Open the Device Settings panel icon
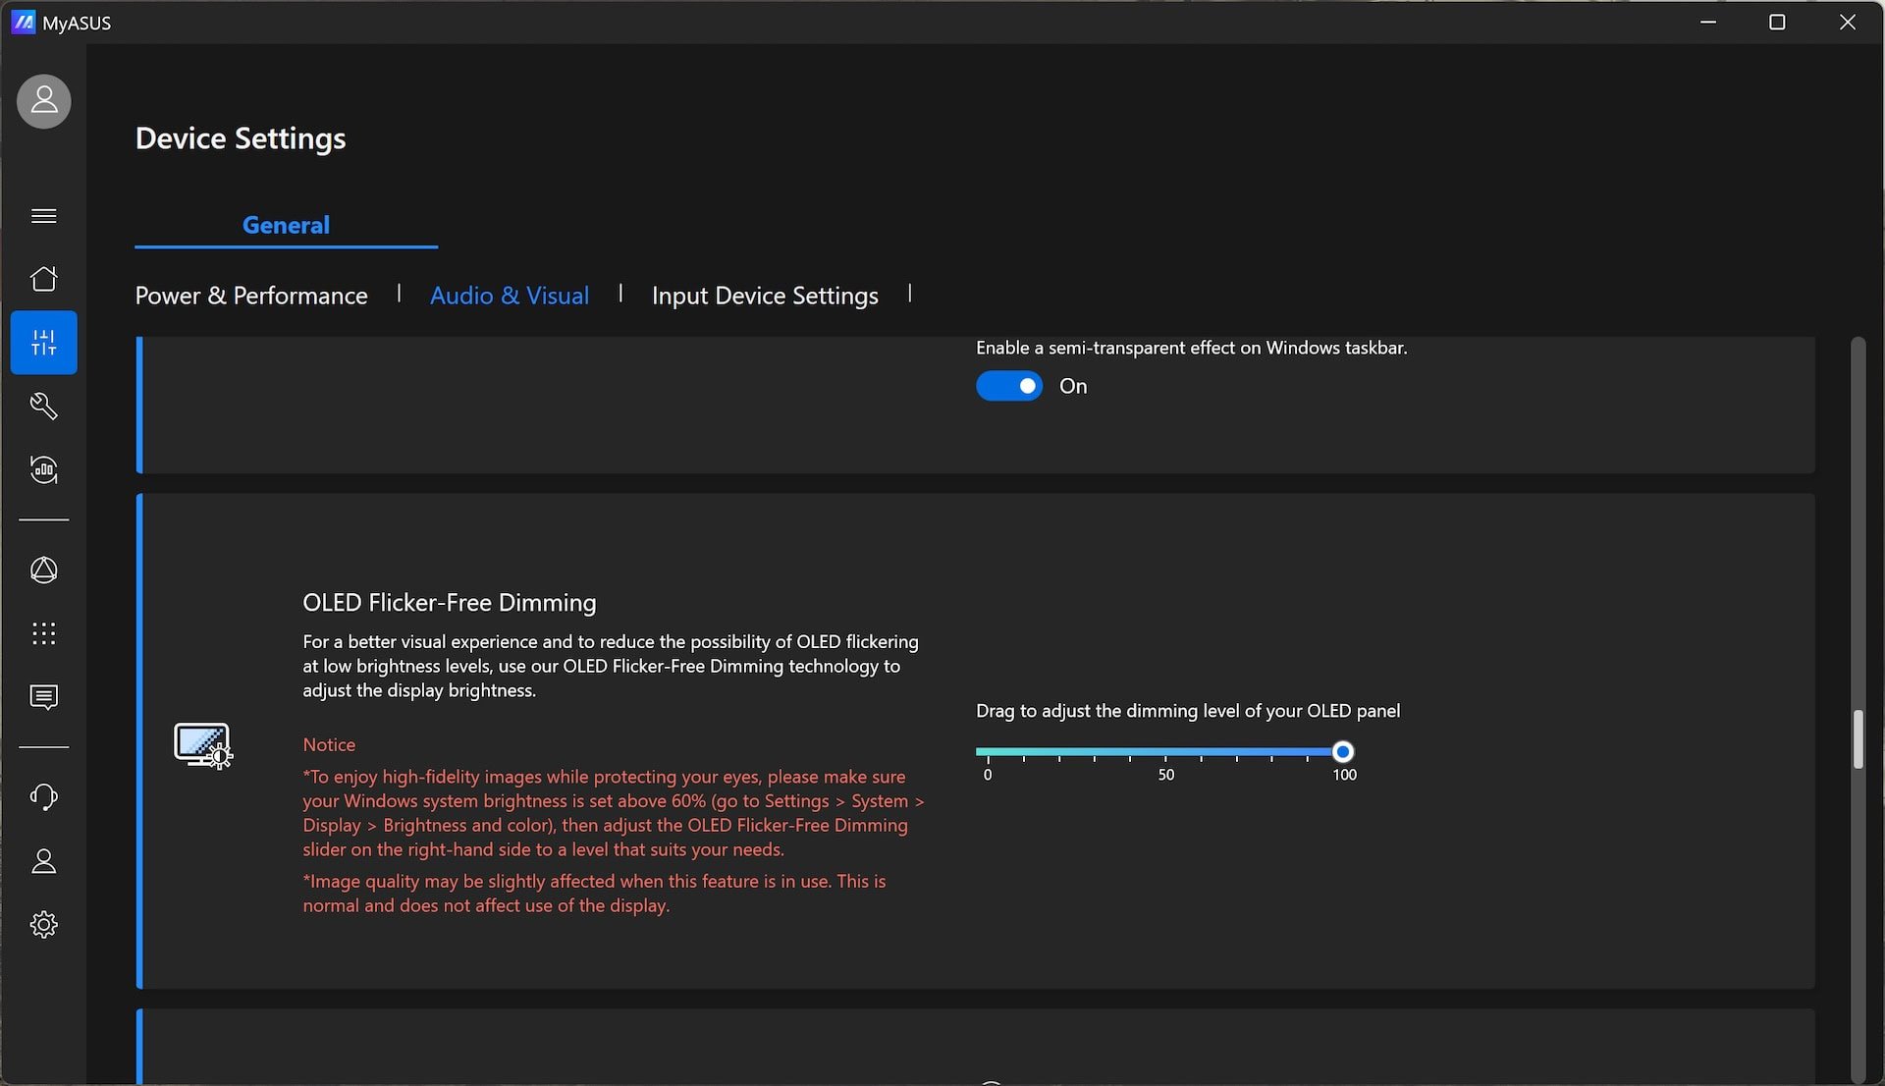The image size is (1885, 1086). pos(43,342)
